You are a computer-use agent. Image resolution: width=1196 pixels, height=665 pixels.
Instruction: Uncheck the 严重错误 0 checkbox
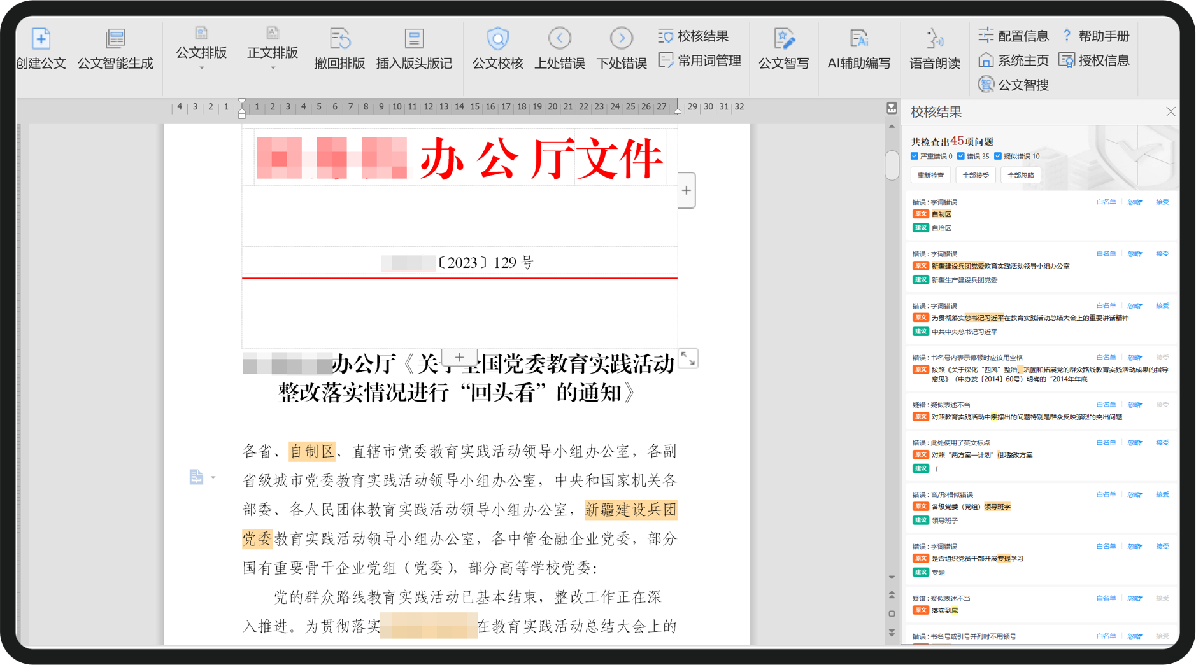[915, 156]
